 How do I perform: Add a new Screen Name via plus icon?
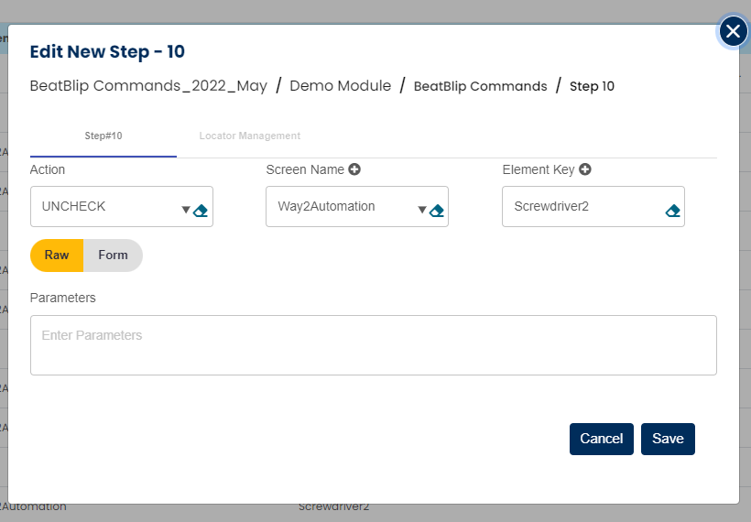click(354, 169)
